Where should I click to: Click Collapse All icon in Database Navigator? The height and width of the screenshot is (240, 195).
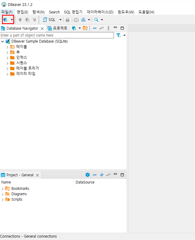pyautogui.click(x=94, y=28)
